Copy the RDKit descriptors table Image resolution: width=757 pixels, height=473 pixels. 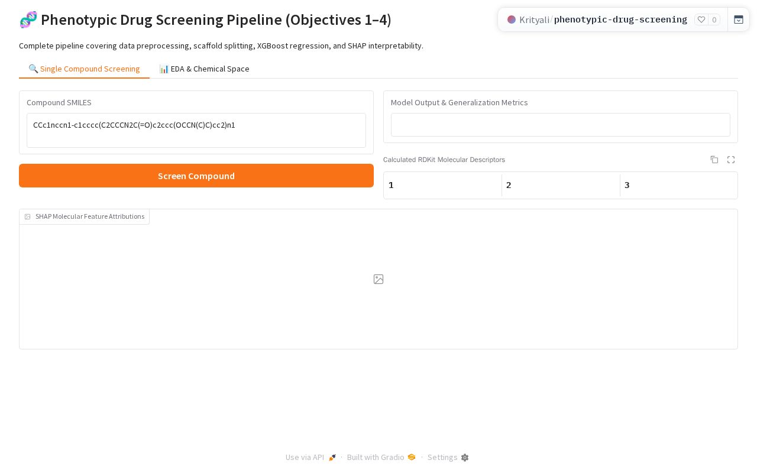714,160
